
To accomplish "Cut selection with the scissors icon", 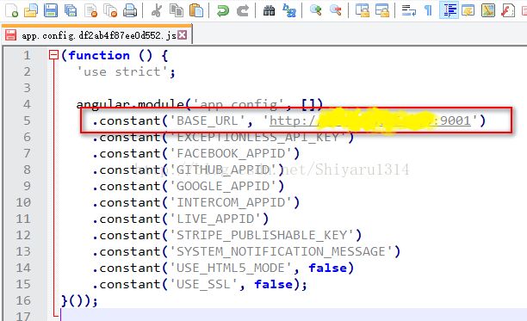I will [x=156, y=10].
